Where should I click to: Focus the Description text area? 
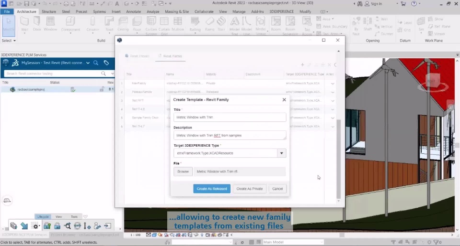pyautogui.click(x=230, y=136)
